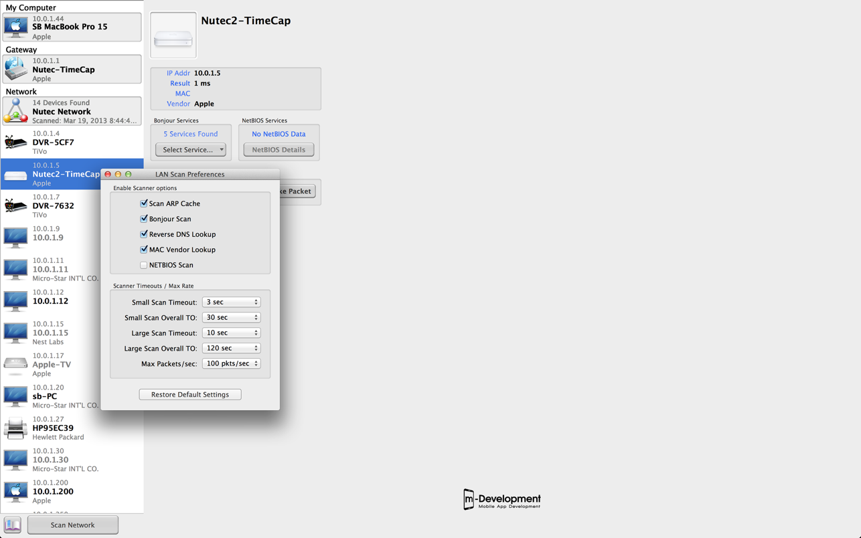
Task: Click the Scan Network button
Action: coord(73,525)
